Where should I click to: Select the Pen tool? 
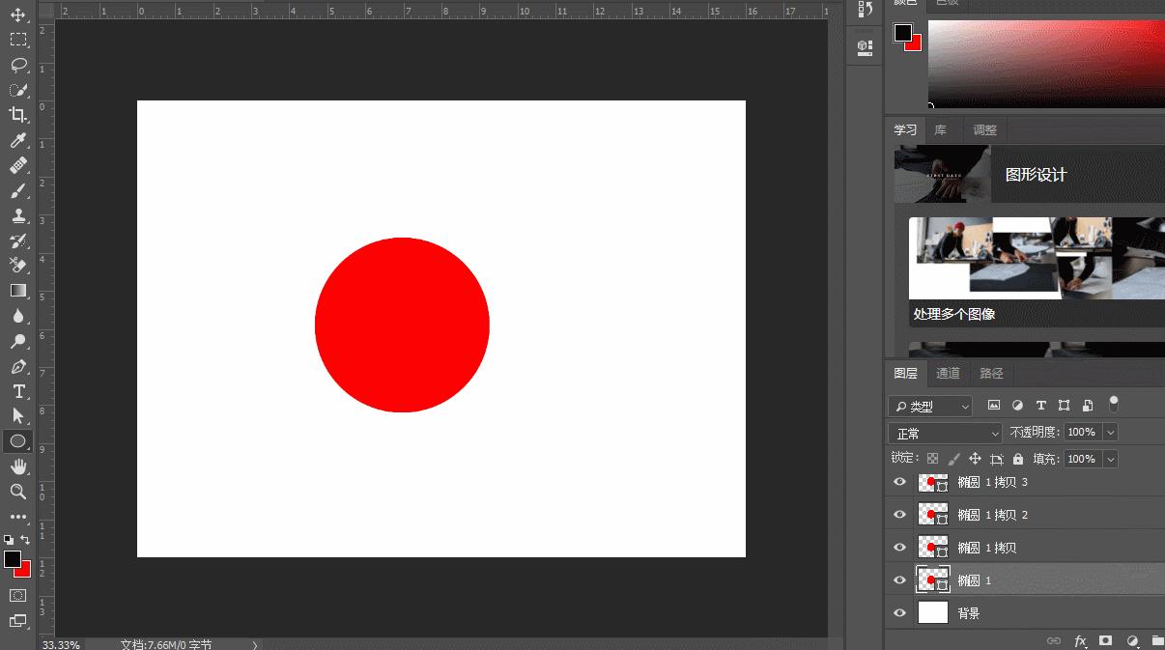pos(19,367)
